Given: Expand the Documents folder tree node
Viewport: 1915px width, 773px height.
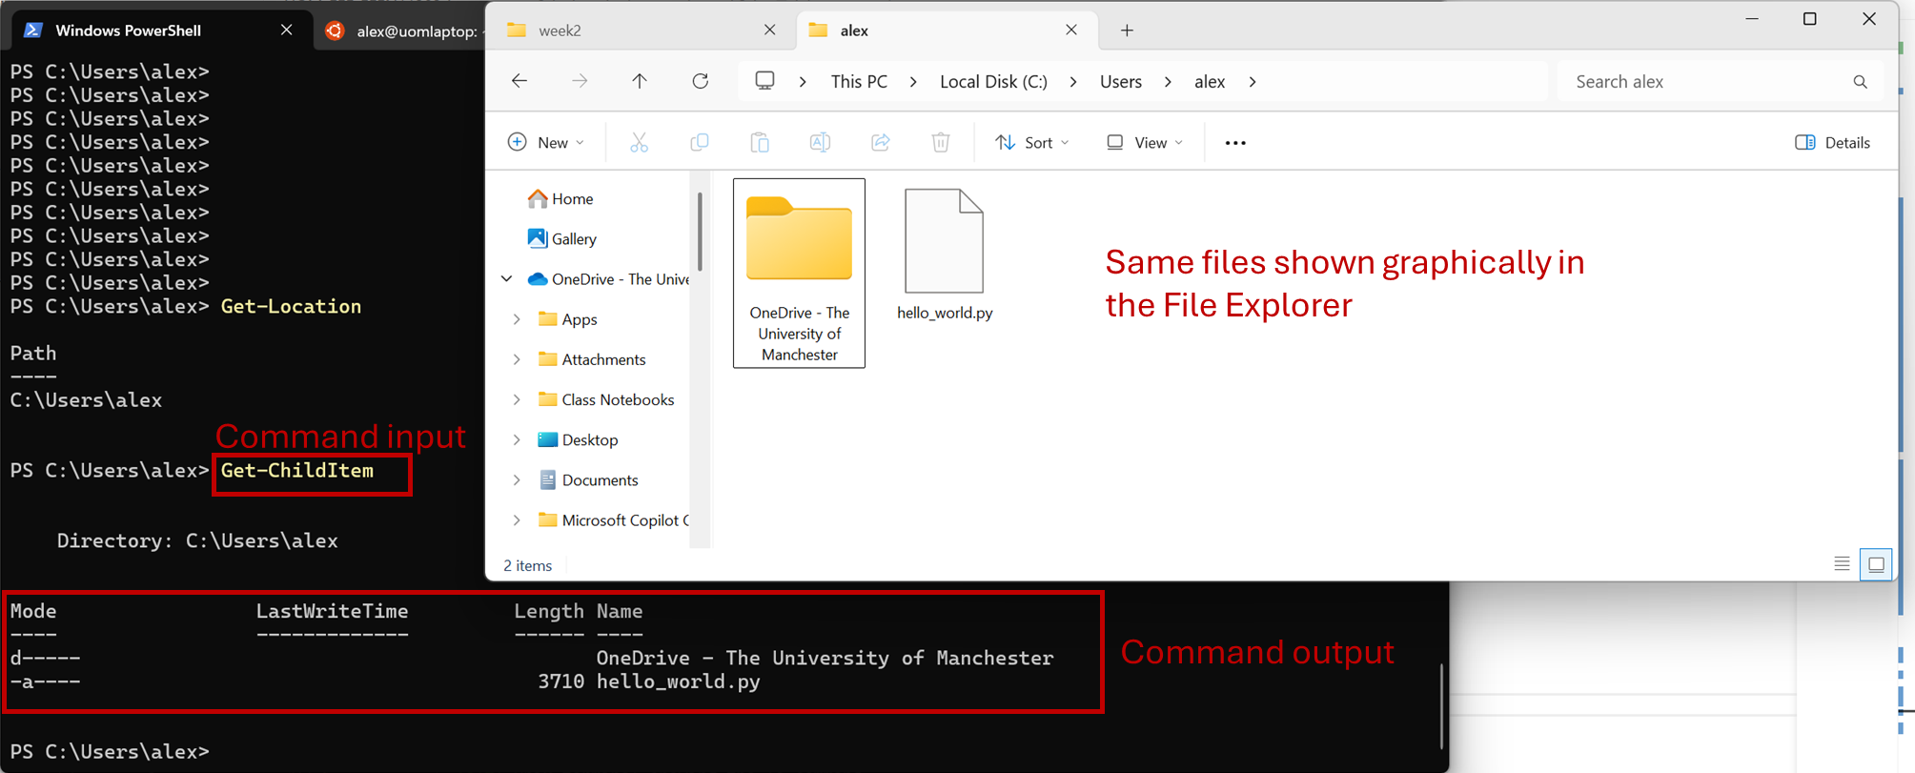Looking at the screenshot, I should 517,480.
